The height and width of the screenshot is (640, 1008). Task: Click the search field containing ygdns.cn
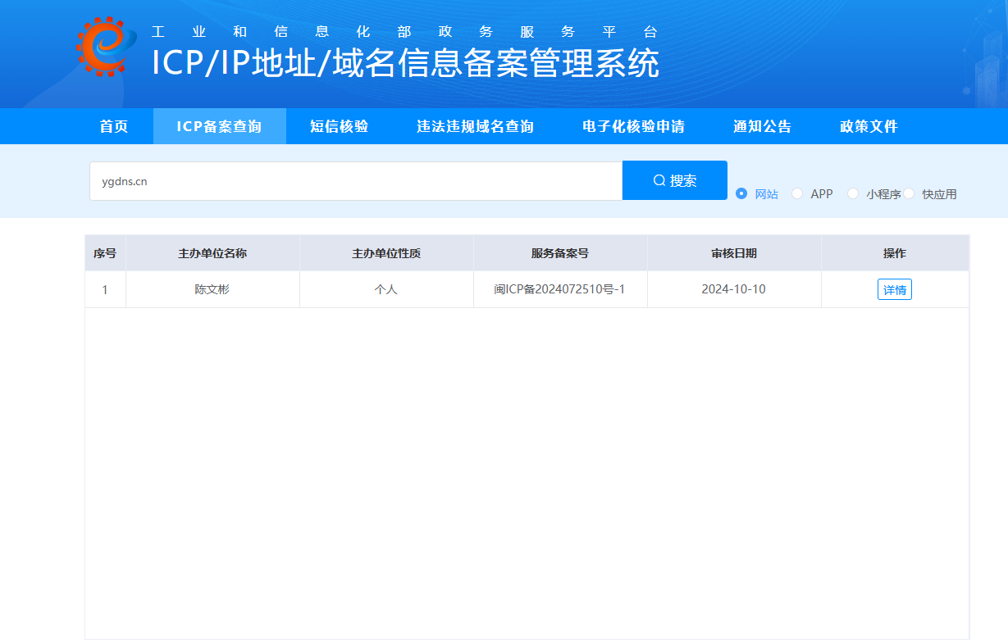(356, 181)
